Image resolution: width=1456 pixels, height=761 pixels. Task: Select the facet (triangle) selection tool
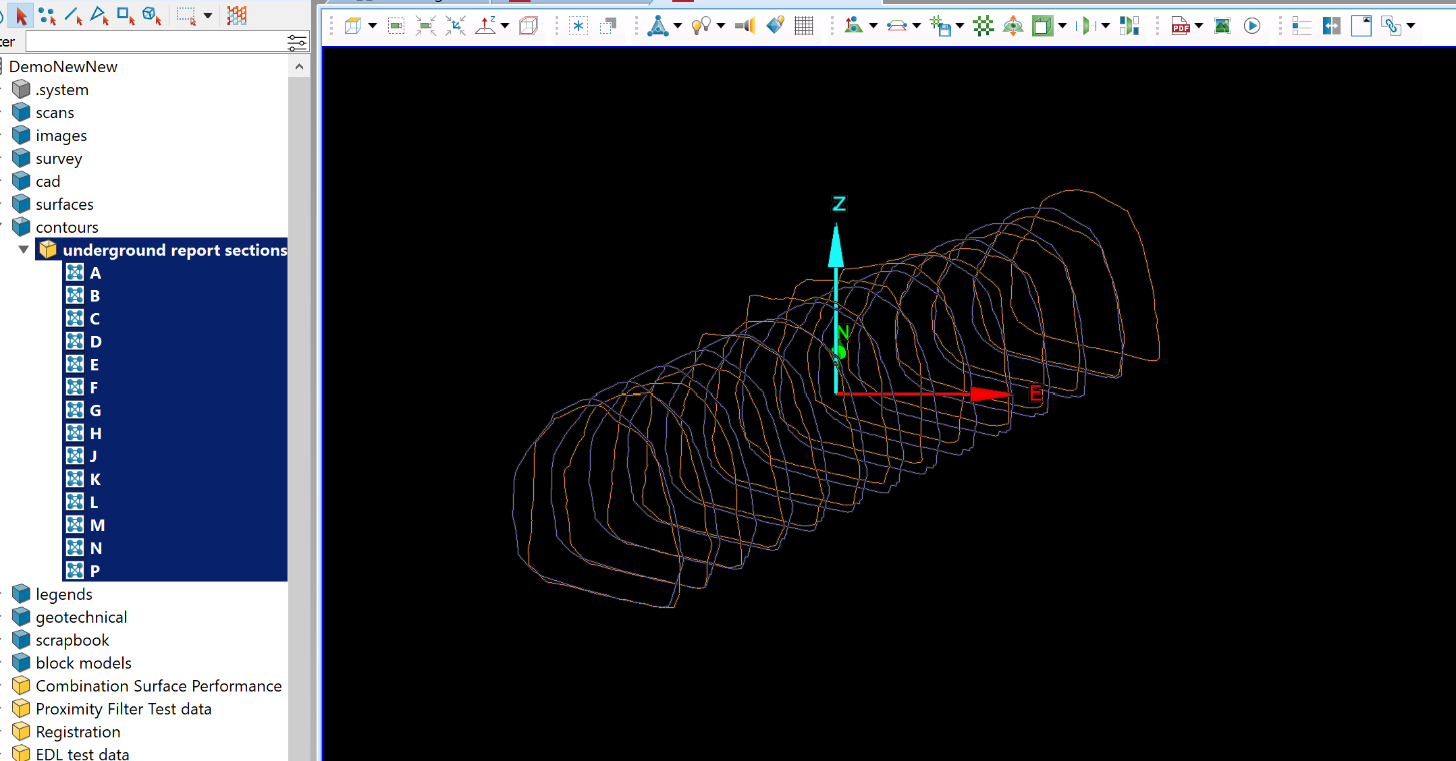click(99, 16)
